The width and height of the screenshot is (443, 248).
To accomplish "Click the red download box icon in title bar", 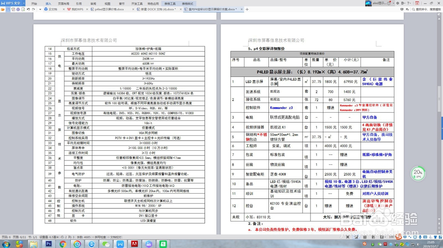I will click(417, 4).
